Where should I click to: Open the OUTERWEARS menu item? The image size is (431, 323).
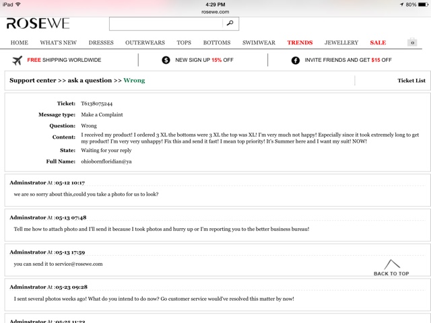[145, 42]
